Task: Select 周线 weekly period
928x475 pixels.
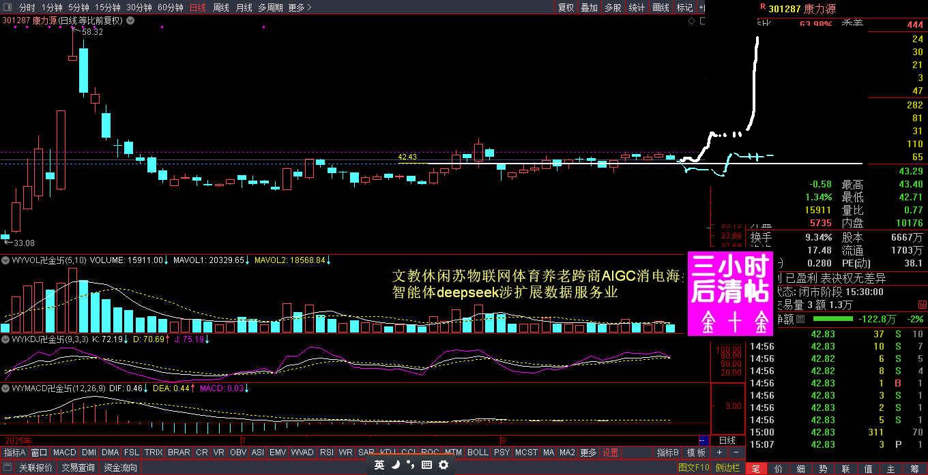Action: click(220, 7)
